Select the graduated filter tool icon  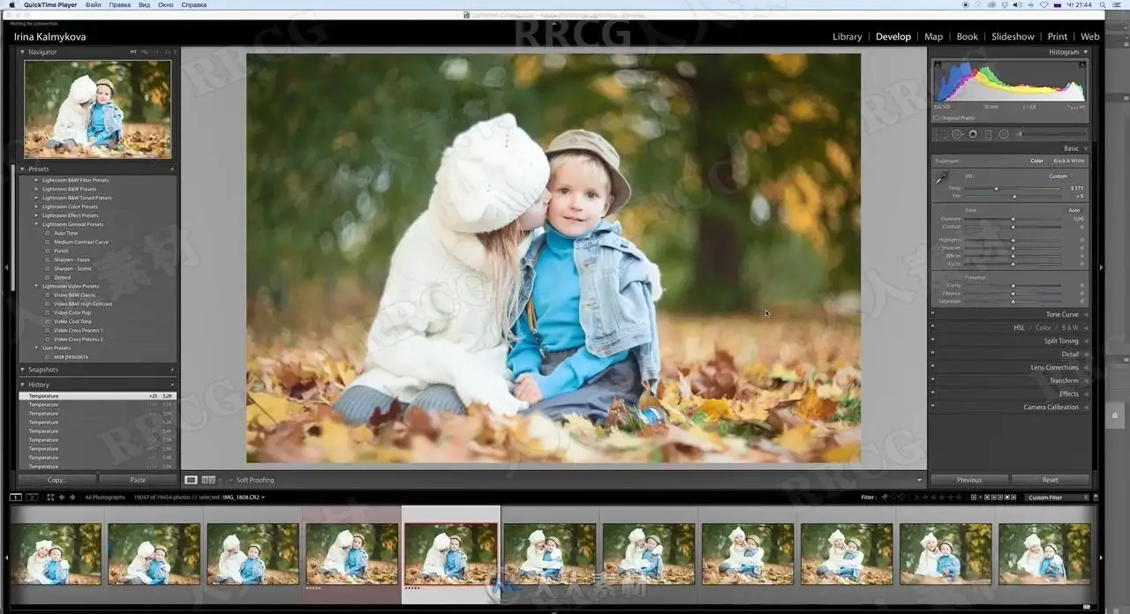pyautogui.click(x=988, y=134)
